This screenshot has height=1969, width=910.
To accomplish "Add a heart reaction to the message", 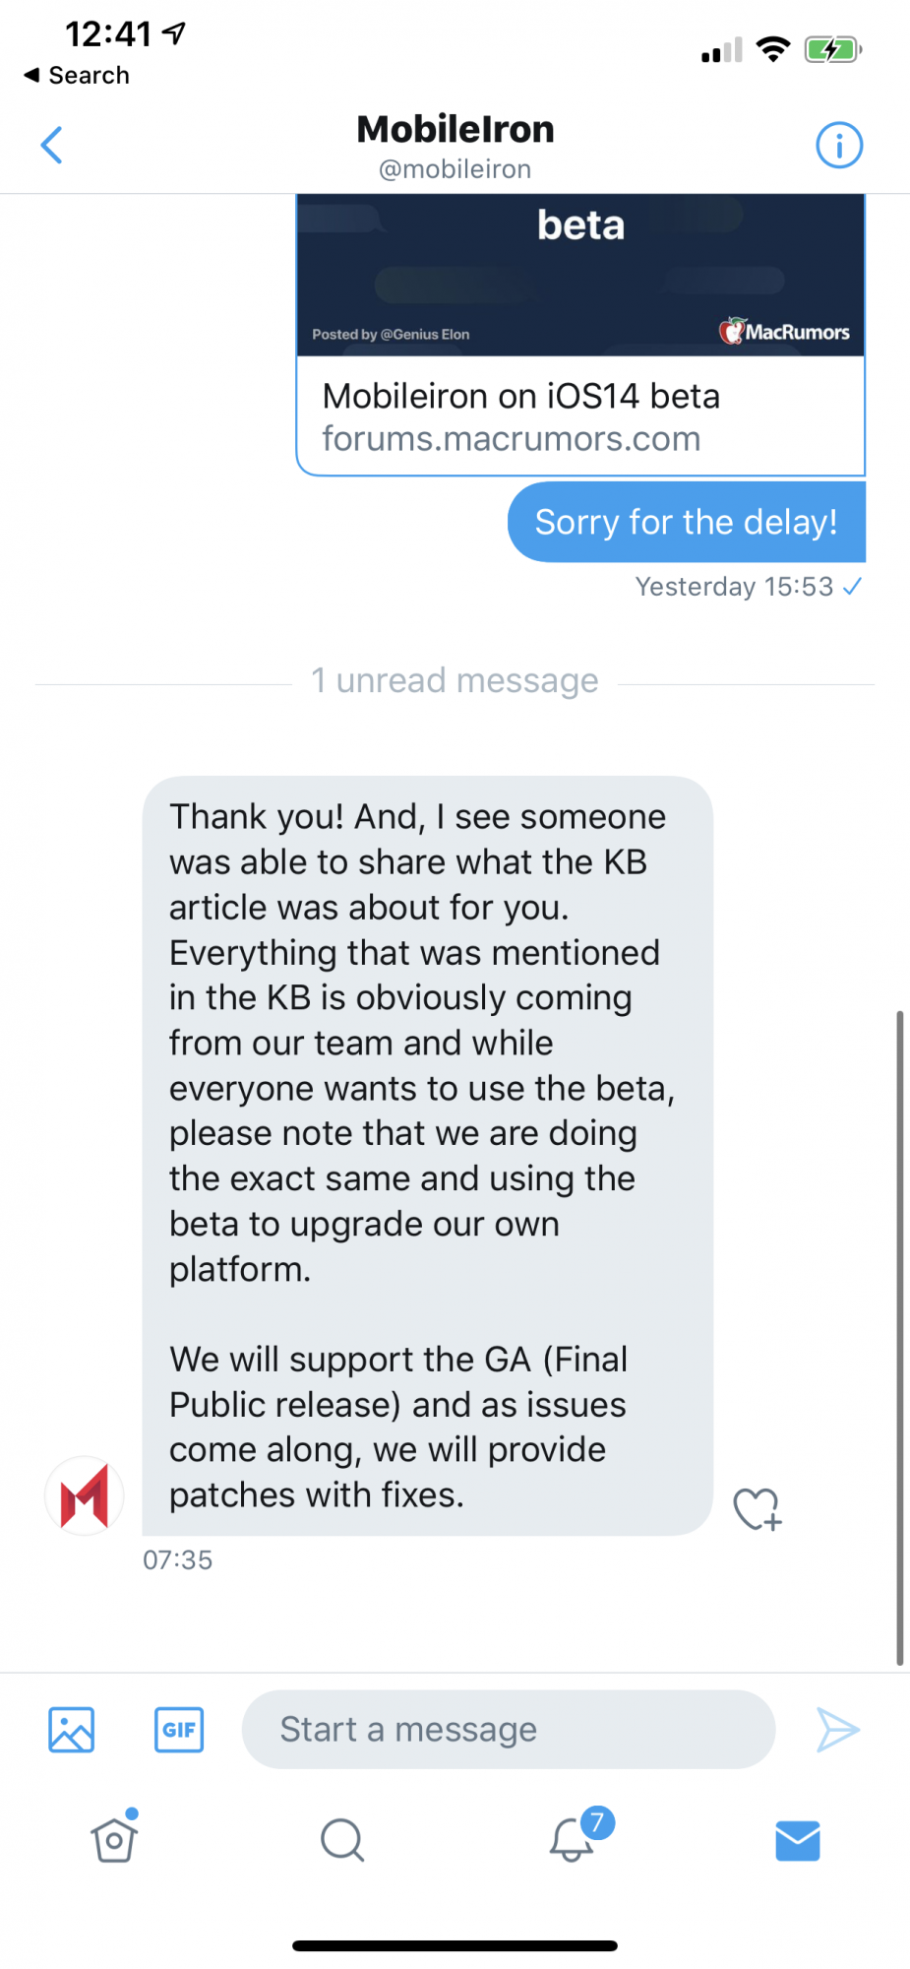I will 757,1508.
